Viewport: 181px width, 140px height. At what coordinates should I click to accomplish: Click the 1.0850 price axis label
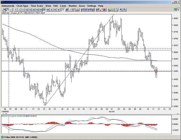click(175, 18)
